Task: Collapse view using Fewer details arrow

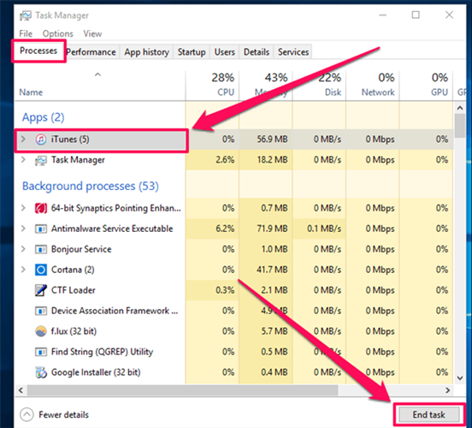Action: [x=27, y=414]
